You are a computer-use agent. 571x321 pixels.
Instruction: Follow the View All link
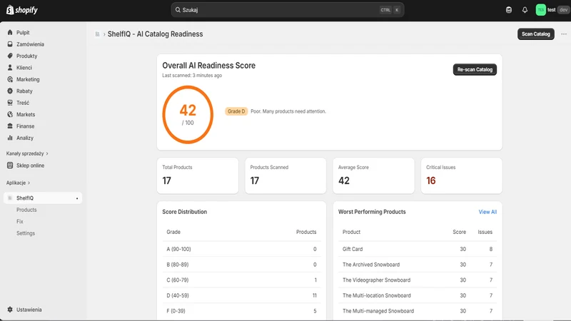[x=487, y=212]
